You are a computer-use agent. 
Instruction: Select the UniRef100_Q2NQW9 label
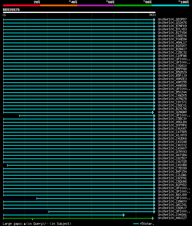pyautogui.click(x=172, y=112)
